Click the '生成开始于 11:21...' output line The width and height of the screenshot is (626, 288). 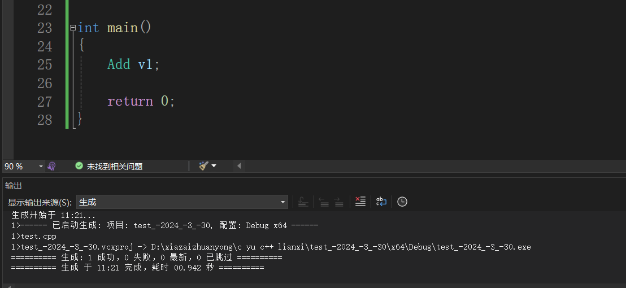[54, 215]
